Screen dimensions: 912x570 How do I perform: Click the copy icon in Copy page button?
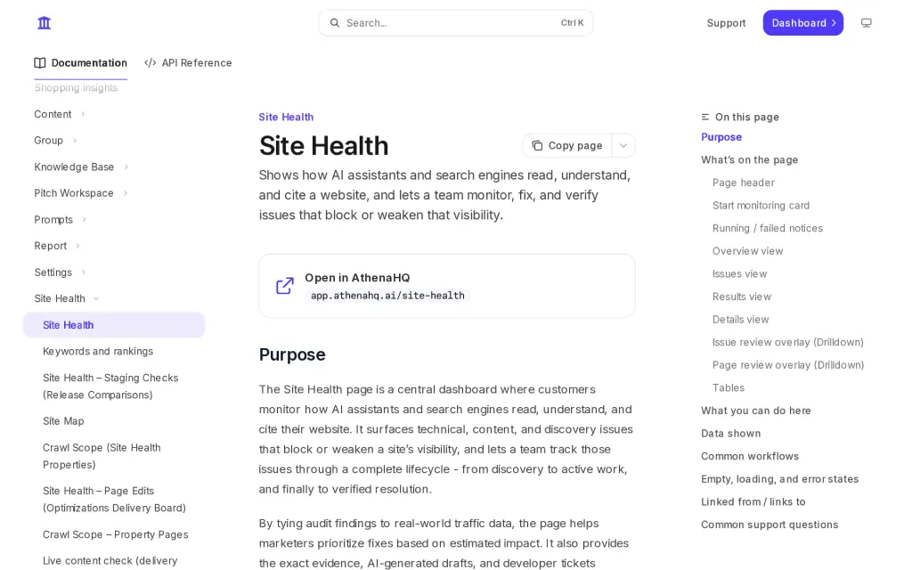[537, 145]
